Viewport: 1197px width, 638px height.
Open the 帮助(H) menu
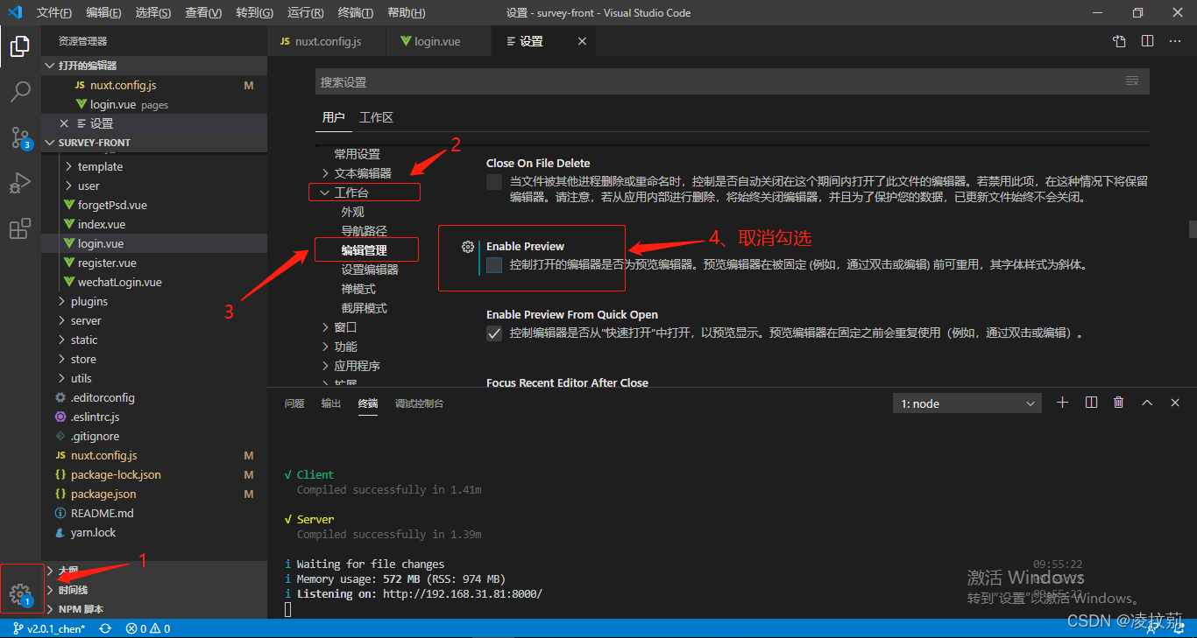click(406, 13)
